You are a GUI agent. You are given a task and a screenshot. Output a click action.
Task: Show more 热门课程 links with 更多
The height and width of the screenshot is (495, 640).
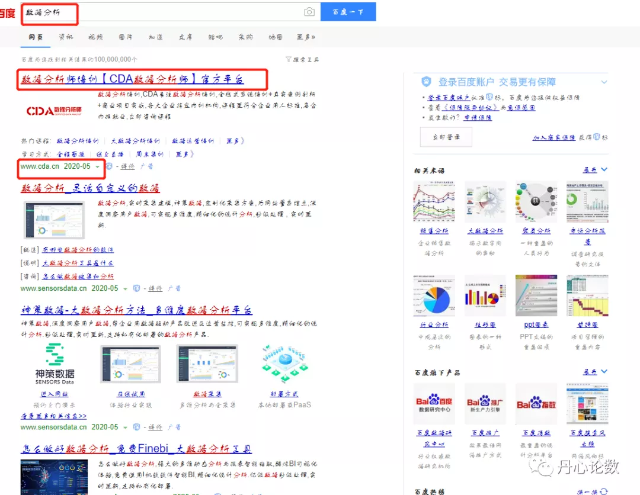pos(235,141)
